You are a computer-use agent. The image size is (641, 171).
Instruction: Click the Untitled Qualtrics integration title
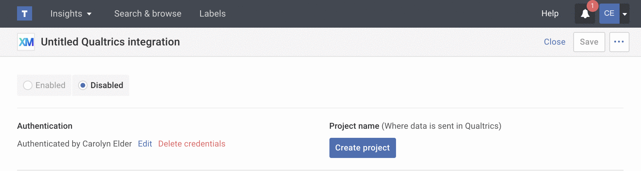110,42
